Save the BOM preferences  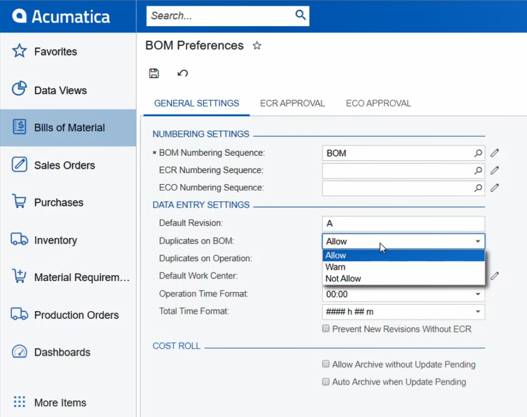tap(154, 73)
